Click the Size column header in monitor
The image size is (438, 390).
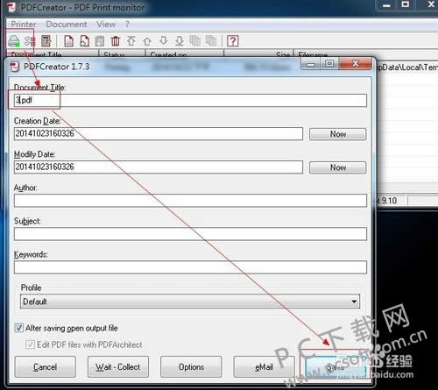click(x=258, y=53)
